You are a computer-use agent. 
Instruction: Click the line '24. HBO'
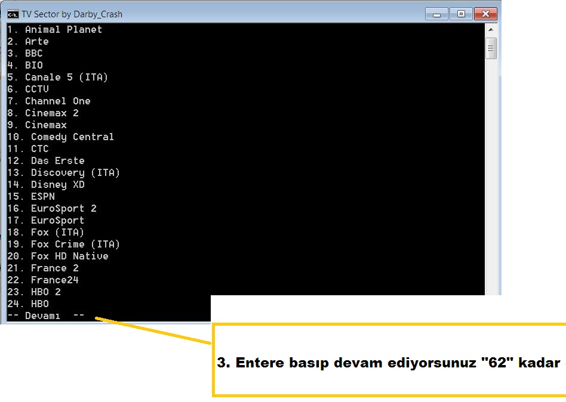coord(28,304)
